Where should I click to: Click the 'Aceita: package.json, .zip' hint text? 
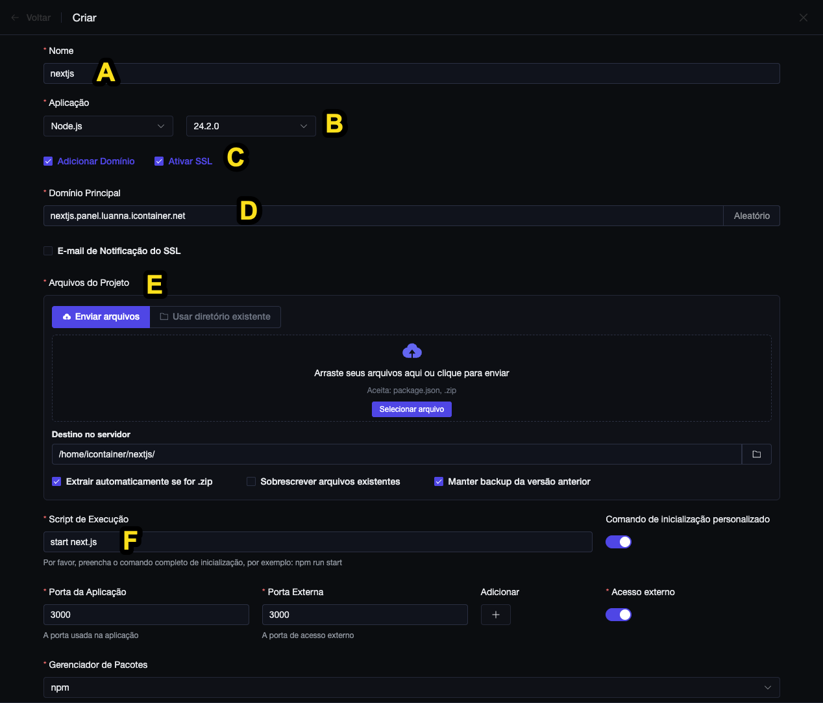tap(411, 390)
